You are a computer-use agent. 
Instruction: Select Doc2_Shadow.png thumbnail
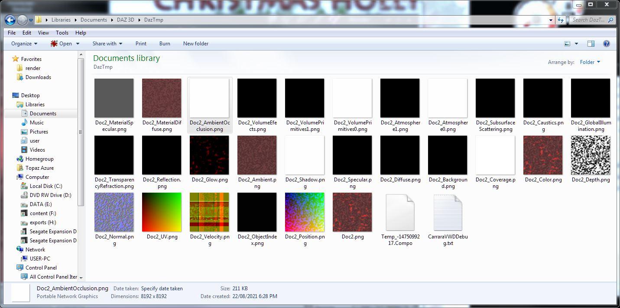(x=305, y=155)
